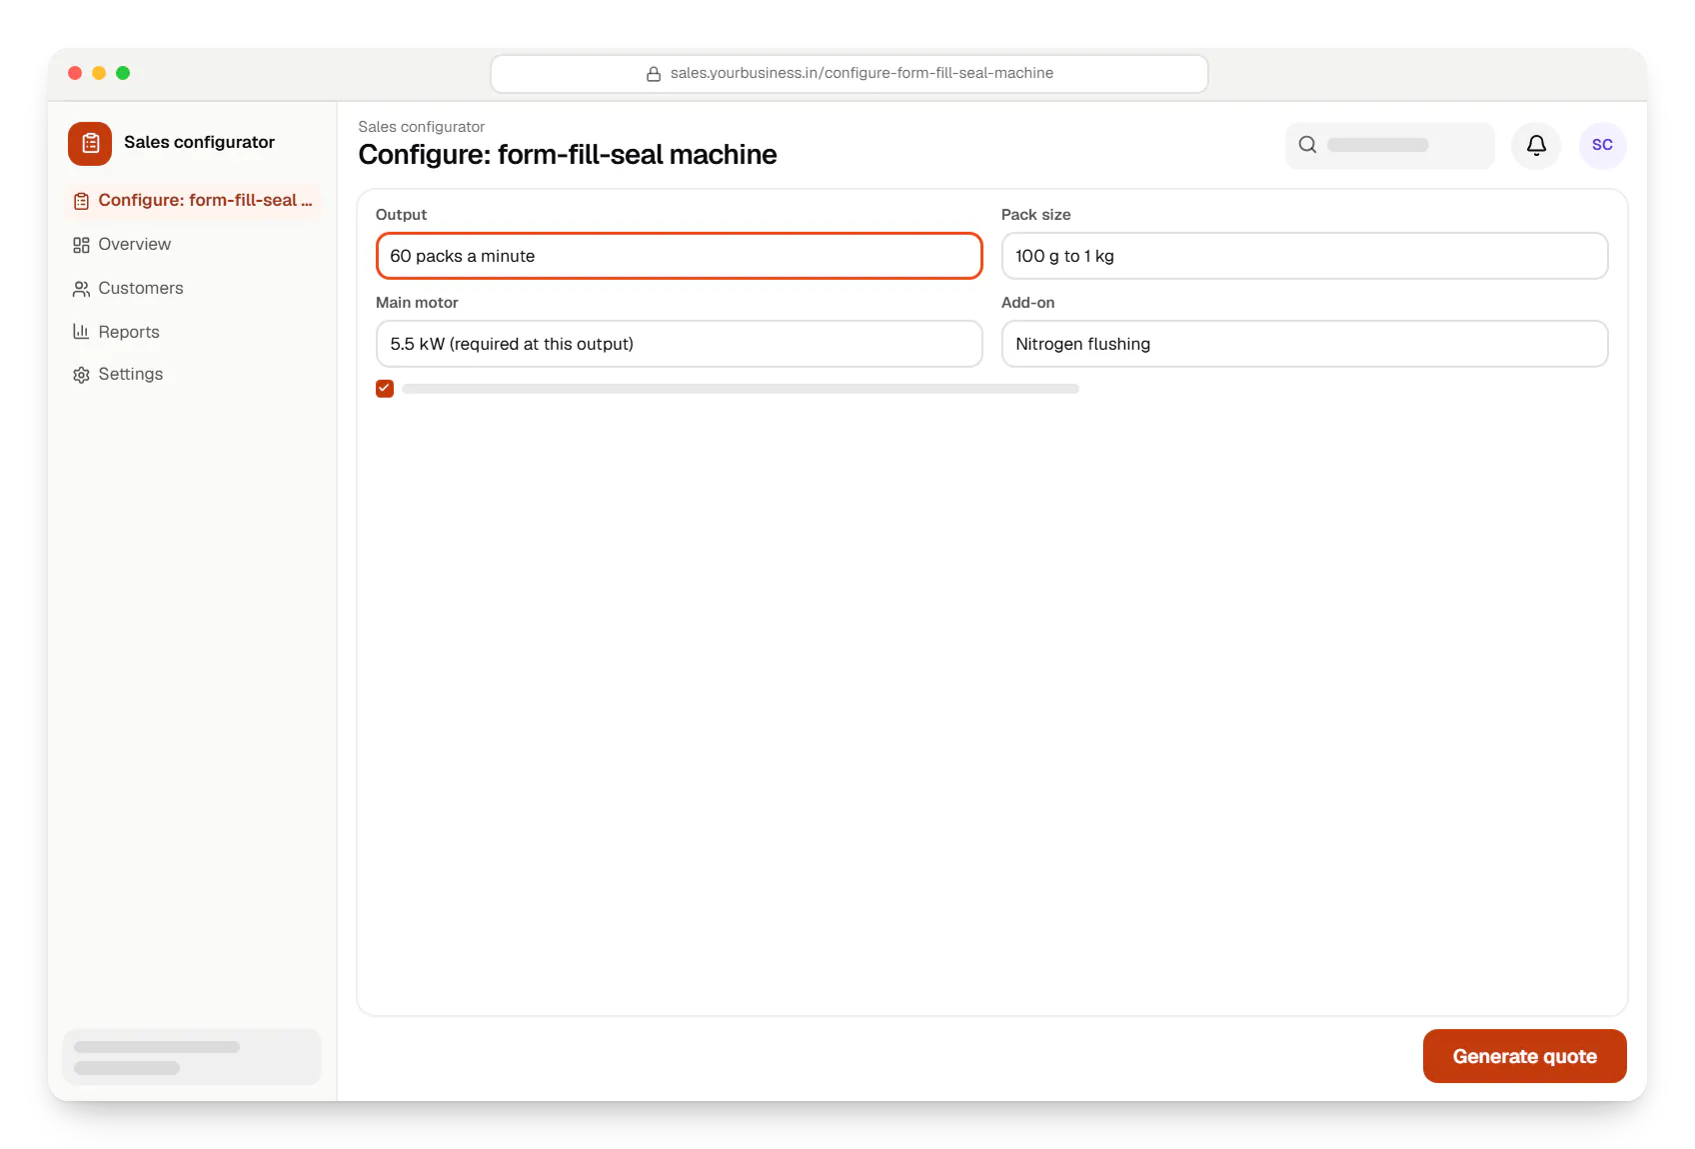This screenshot has width=1695, height=1149.
Task: Click the Customers people icon
Action: pos(81,289)
